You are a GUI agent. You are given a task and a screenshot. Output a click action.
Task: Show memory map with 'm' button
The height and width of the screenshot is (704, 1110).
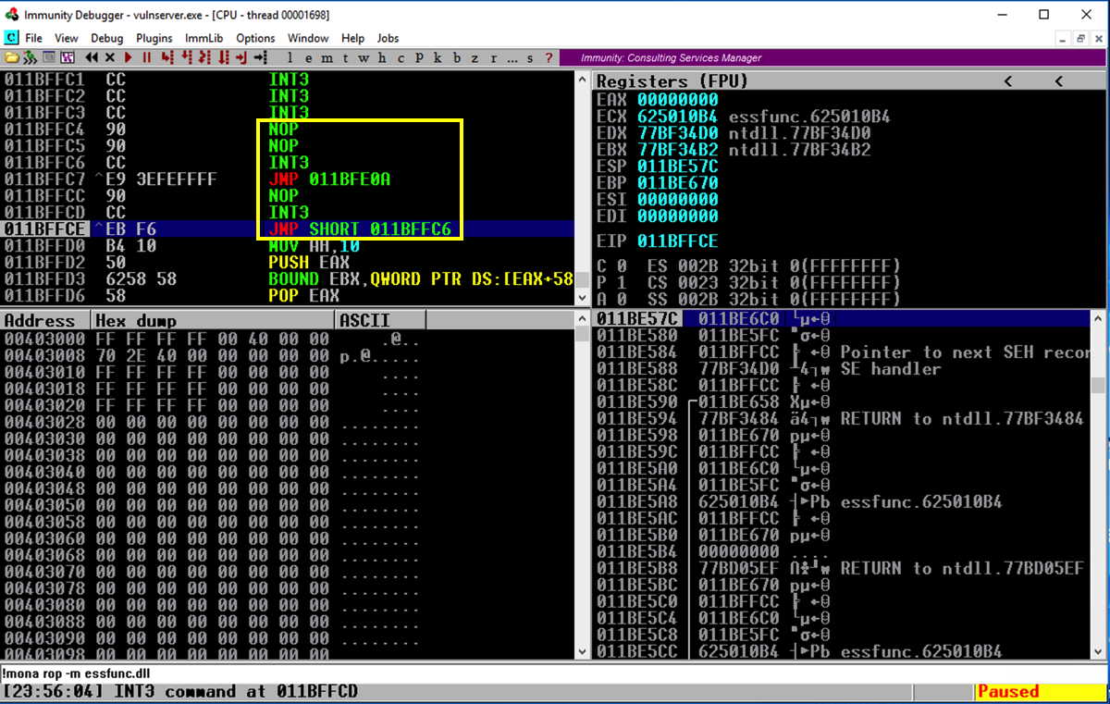tap(326, 57)
